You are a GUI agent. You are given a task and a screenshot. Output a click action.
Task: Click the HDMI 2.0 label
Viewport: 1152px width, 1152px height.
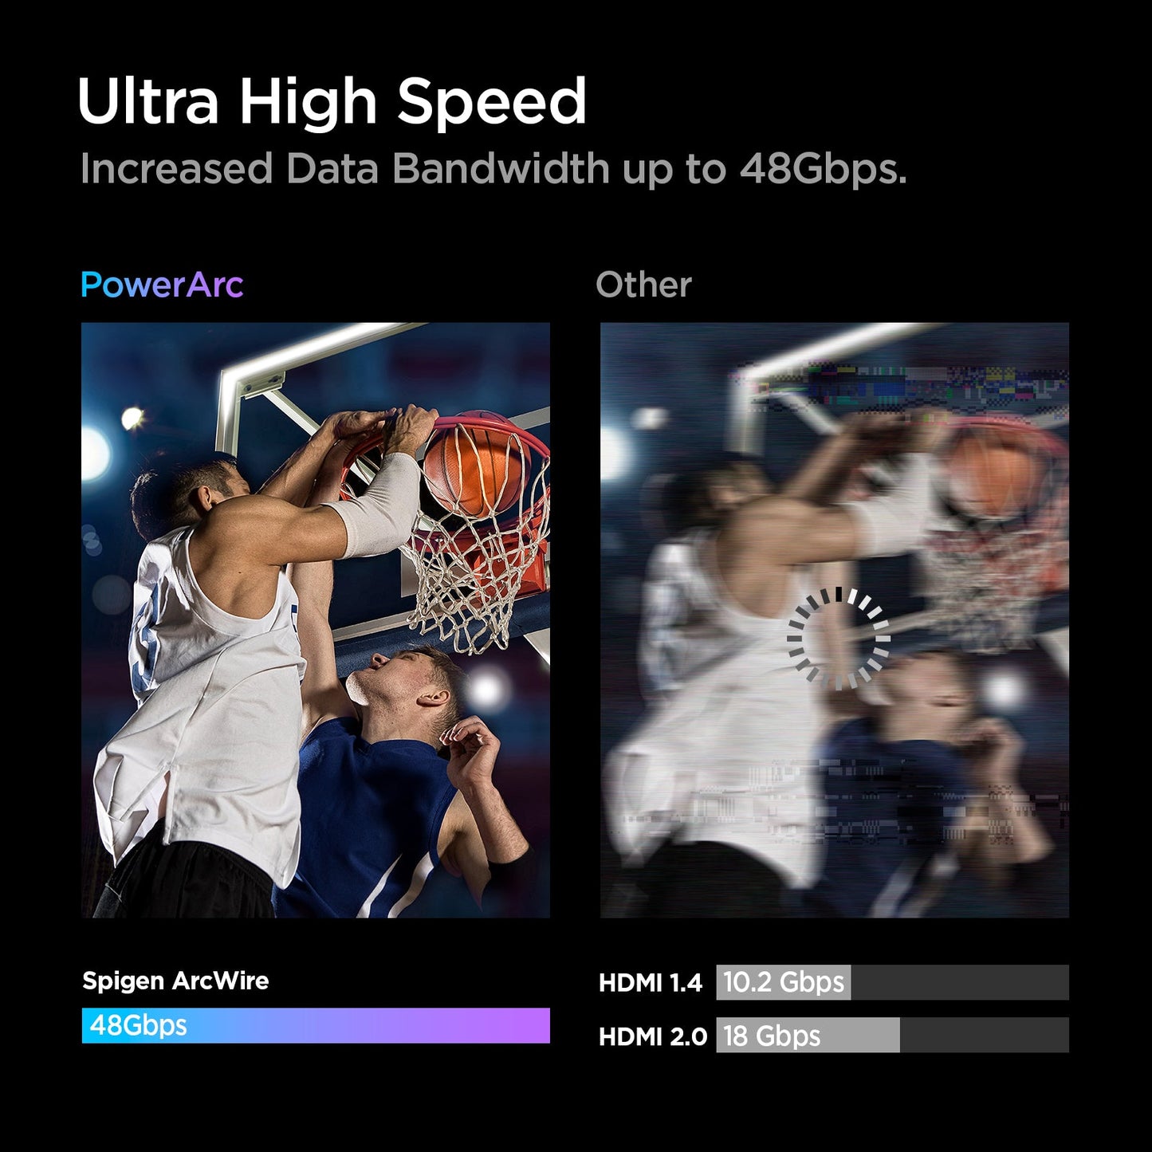pyautogui.click(x=653, y=1036)
